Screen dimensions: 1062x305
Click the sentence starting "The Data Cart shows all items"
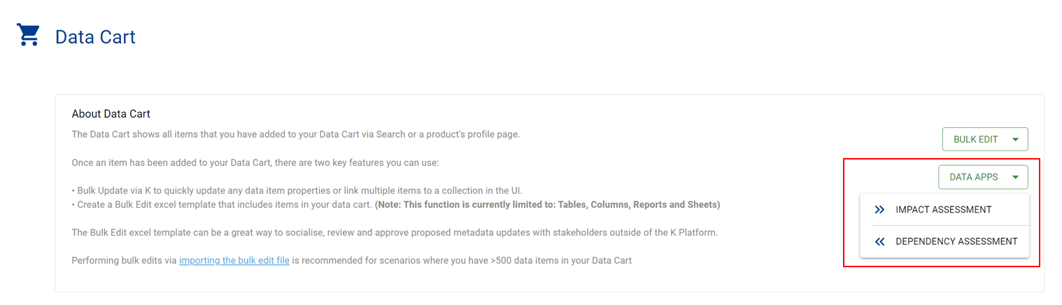click(295, 134)
